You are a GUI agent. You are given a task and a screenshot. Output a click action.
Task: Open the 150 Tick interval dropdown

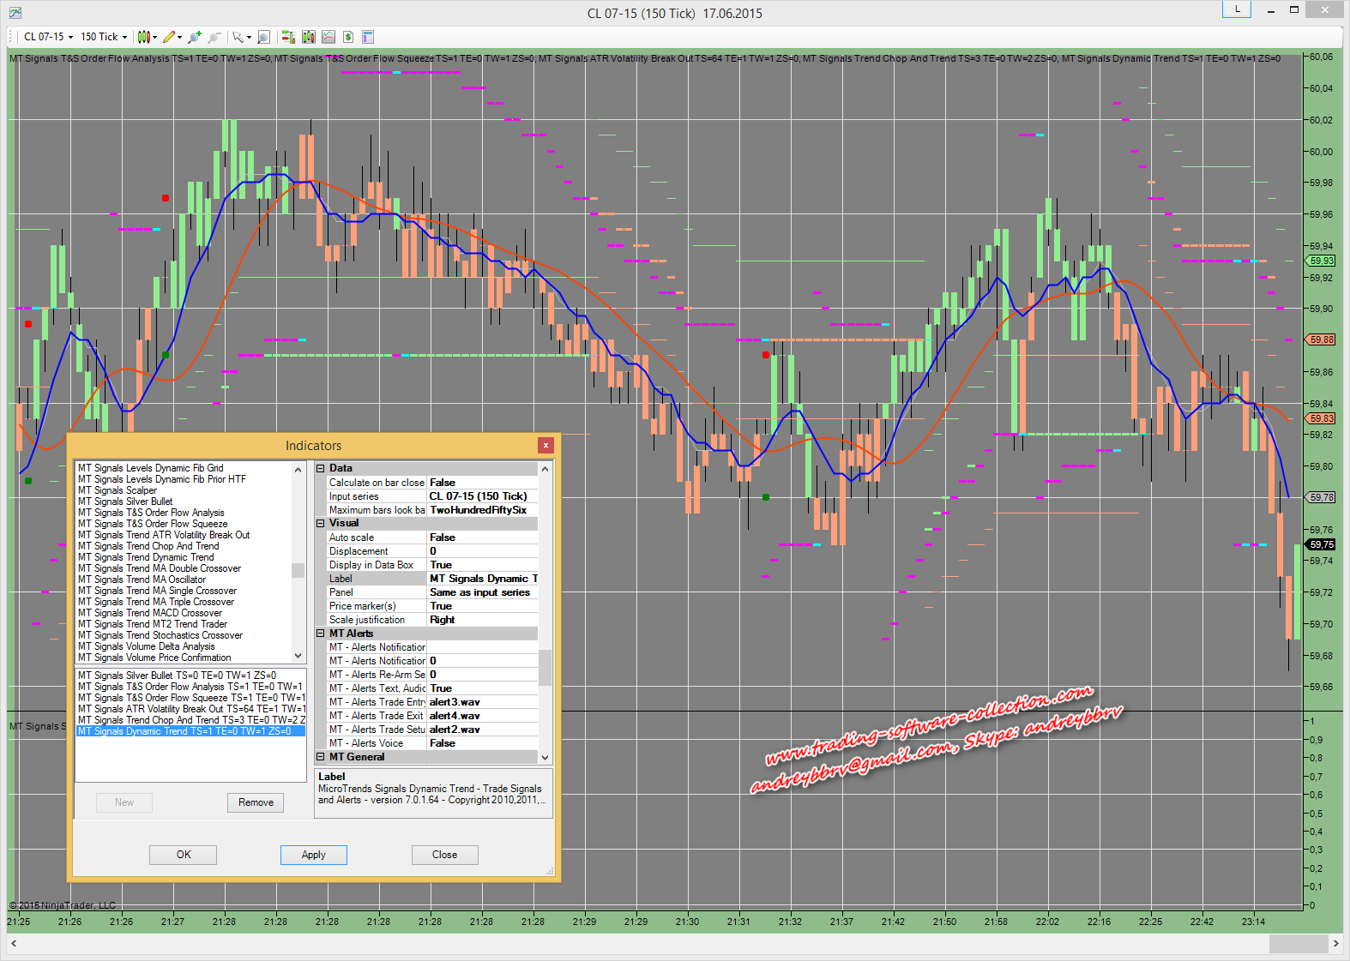pyautogui.click(x=104, y=37)
